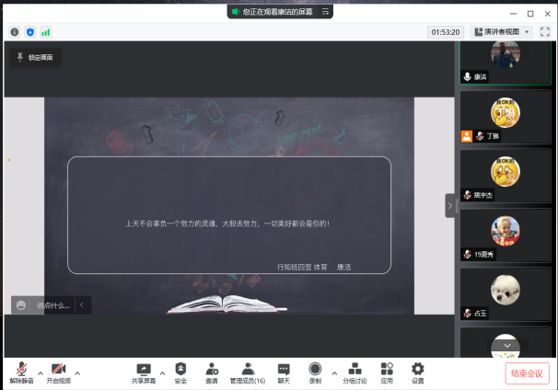Start recording with 录制 button
Screen dimensions: 558x390
coord(315,369)
